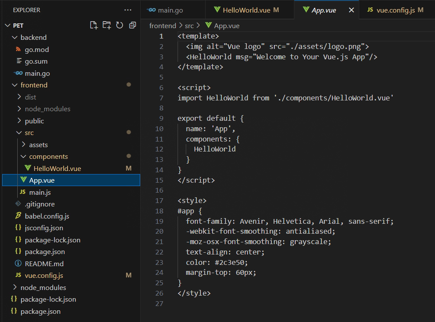The width and height of the screenshot is (435, 322).
Task: Place cursor on the import HelloWorld line
Action: [x=286, y=98]
